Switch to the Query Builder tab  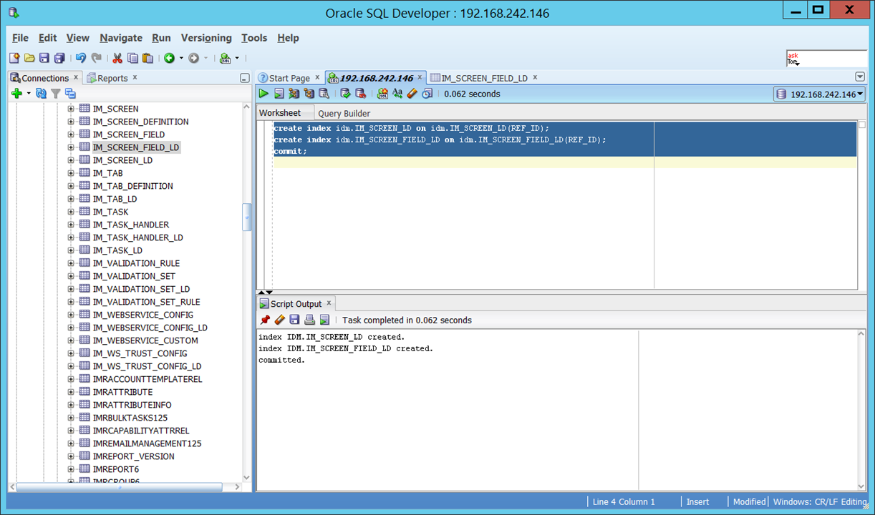pos(344,113)
